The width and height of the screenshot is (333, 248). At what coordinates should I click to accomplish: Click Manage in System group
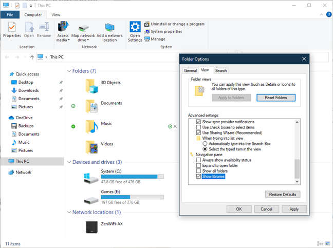[155, 39]
